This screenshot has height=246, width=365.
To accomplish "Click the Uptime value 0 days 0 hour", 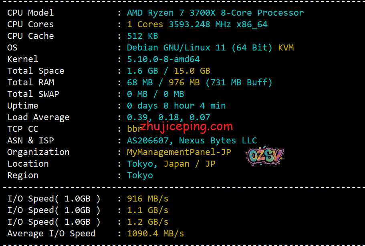I will click(176, 106).
